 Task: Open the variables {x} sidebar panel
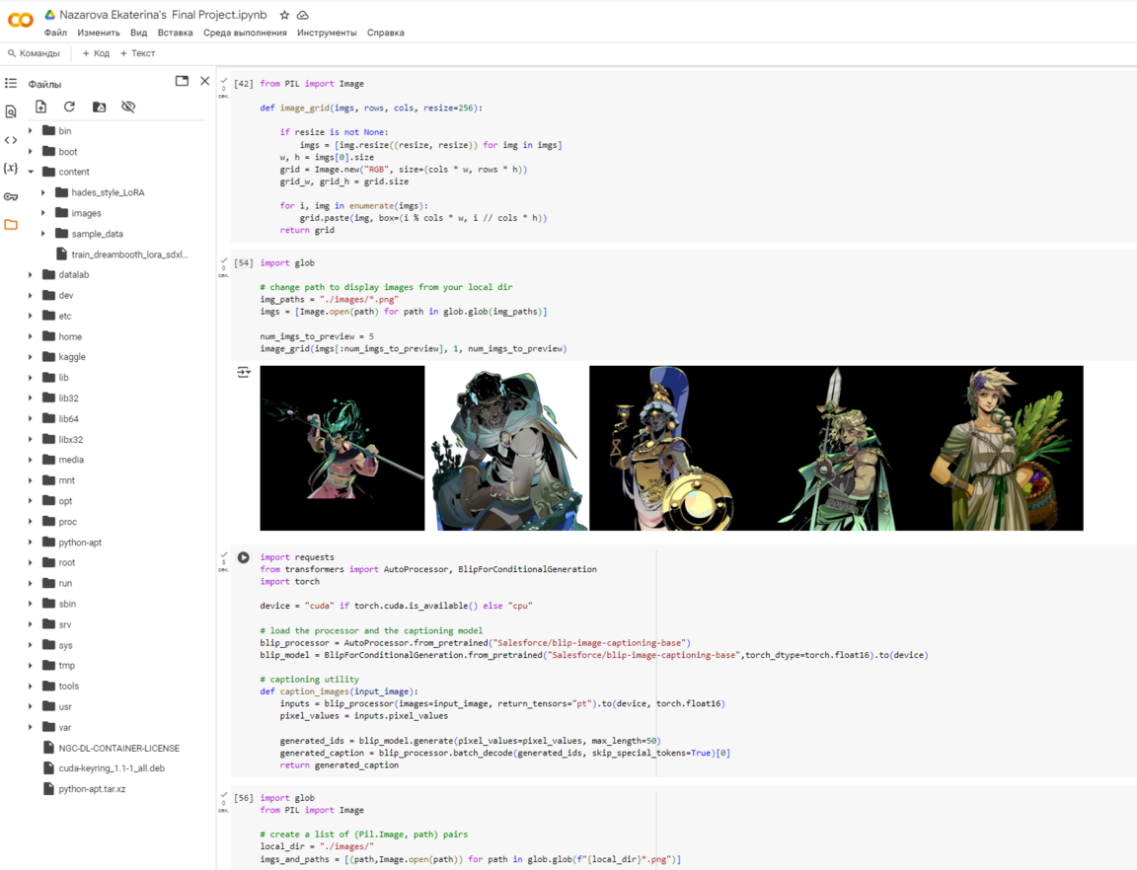point(11,169)
